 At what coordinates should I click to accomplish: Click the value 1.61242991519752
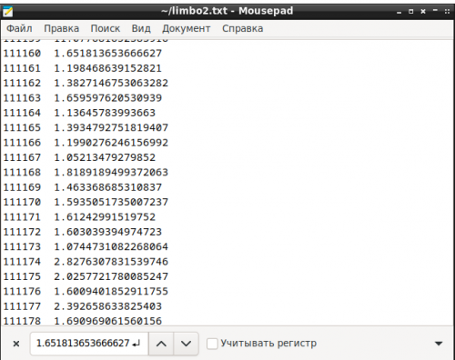[x=105, y=217]
